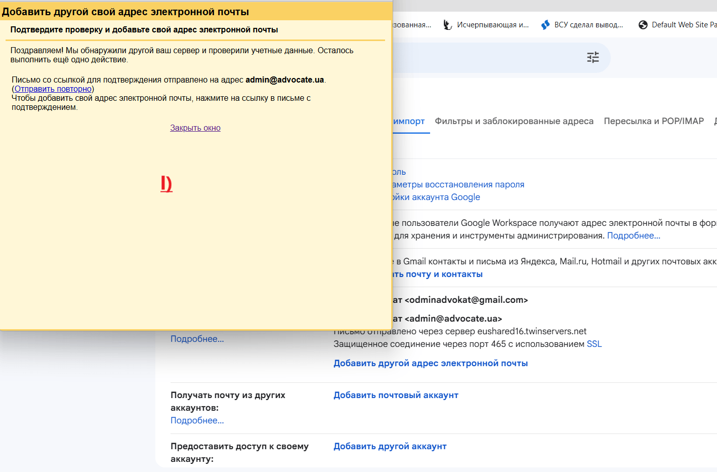The image size is (717, 472).
Task: Open настройки аккаунта Google link
Action: click(437, 197)
